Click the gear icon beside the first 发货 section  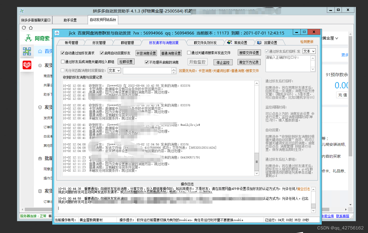pyautogui.click(x=40, y=66)
